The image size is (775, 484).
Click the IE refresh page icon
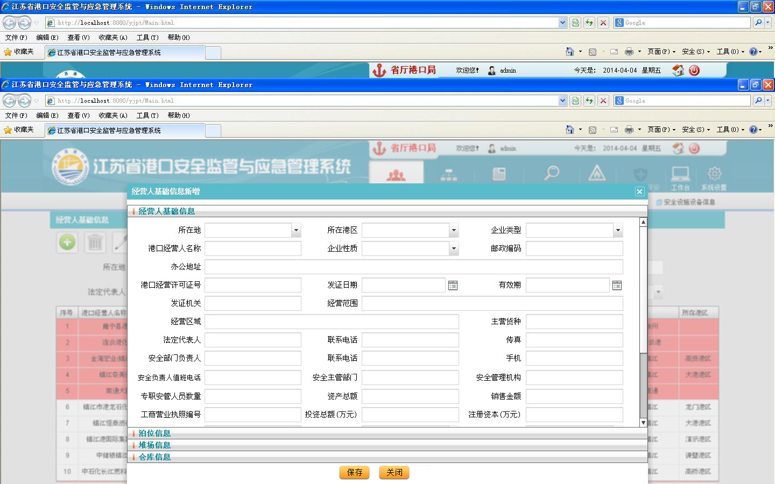(589, 101)
